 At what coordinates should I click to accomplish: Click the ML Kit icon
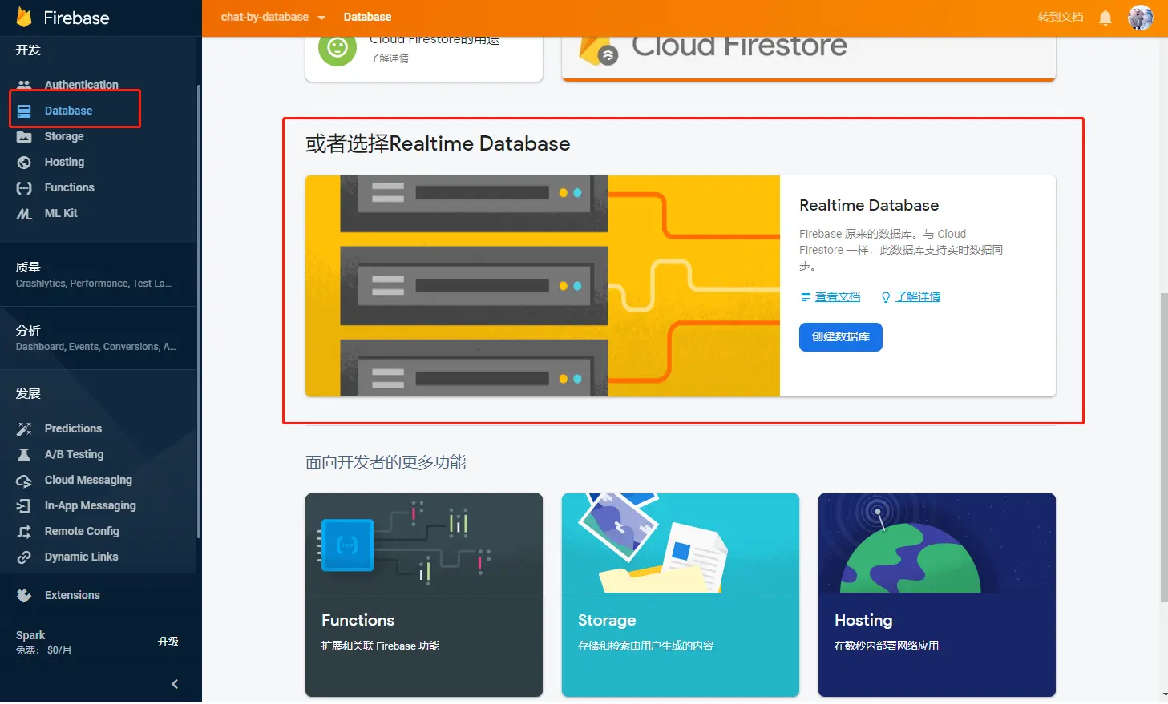click(x=24, y=213)
